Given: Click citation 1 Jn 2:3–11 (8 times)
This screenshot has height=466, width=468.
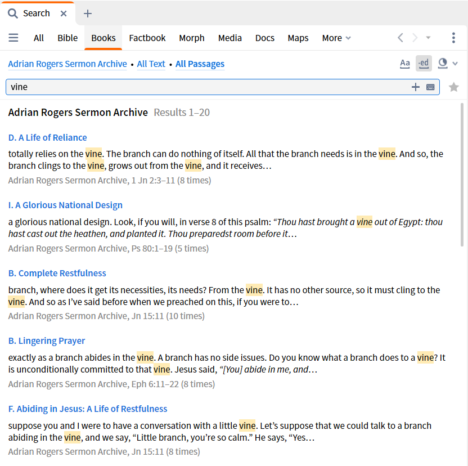Looking at the screenshot, I should click(110, 181).
